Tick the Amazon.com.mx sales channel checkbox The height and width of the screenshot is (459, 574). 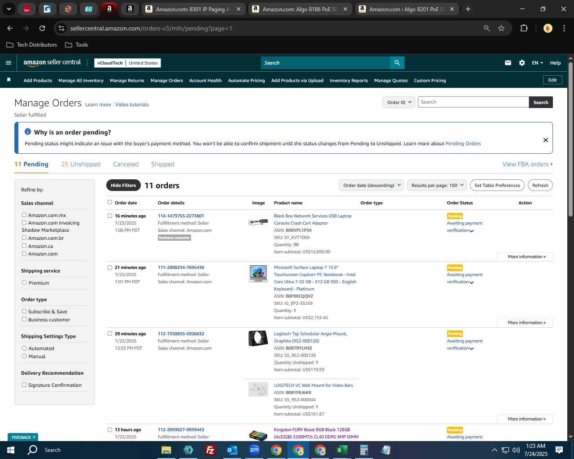tap(24, 215)
